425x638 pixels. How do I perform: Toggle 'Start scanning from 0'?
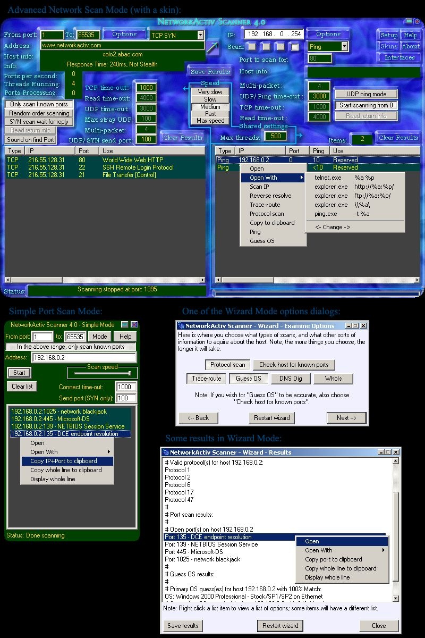point(367,105)
